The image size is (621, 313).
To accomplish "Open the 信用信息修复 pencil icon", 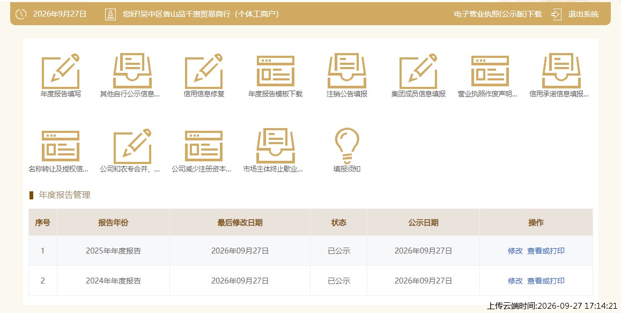I will coord(204,71).
